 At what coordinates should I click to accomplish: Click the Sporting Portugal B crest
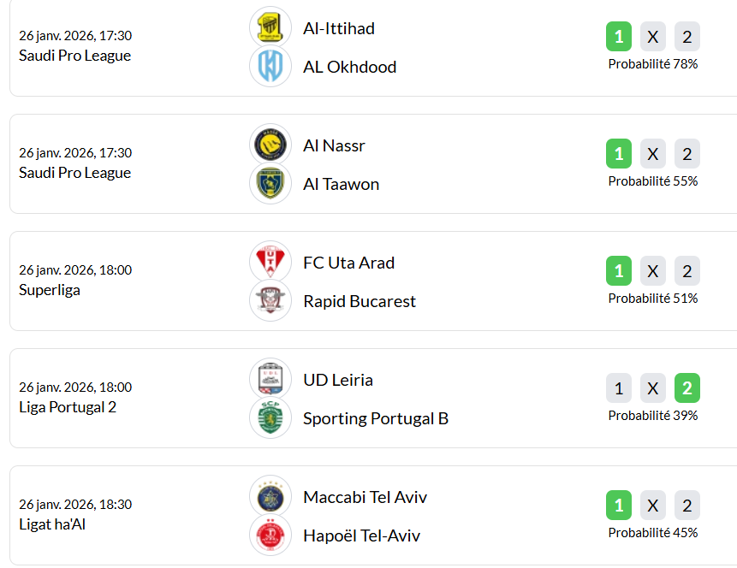270,418
